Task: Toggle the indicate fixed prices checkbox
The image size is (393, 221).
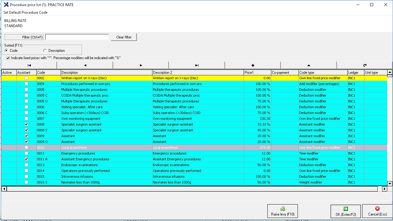Action: coord(8,58)
